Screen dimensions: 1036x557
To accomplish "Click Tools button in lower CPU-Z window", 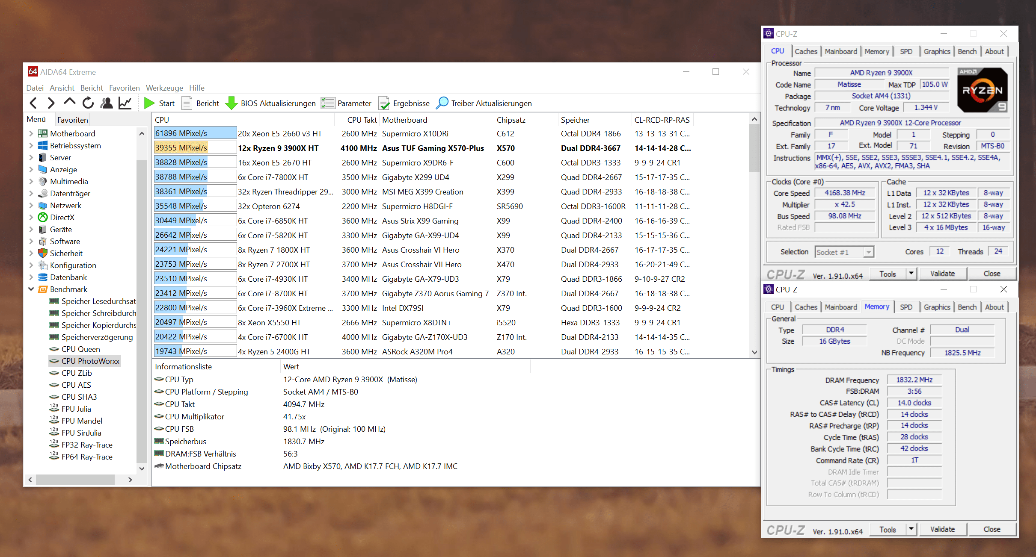I will tap(888, 529).
